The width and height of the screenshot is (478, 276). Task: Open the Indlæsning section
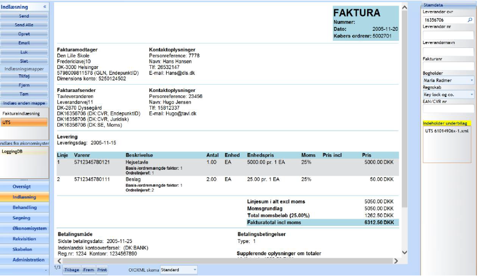[x=24, y=197]
